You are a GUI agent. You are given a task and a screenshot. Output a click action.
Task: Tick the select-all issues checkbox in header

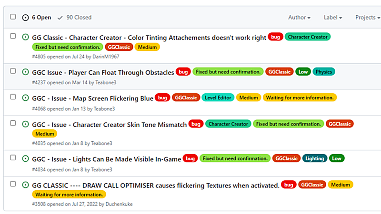tap(13, 17)
